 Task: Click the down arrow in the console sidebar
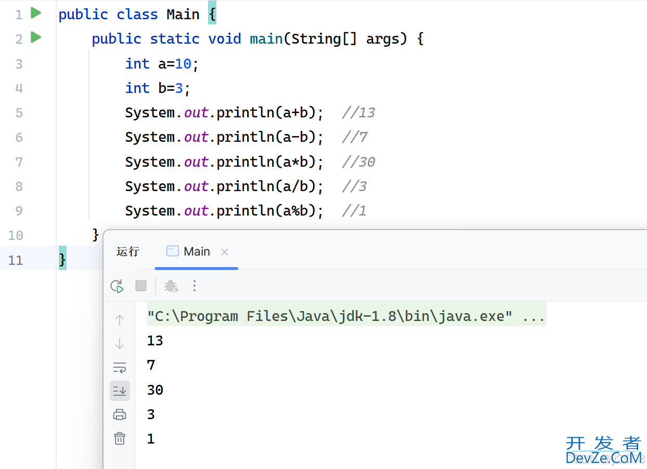point(120,344)
